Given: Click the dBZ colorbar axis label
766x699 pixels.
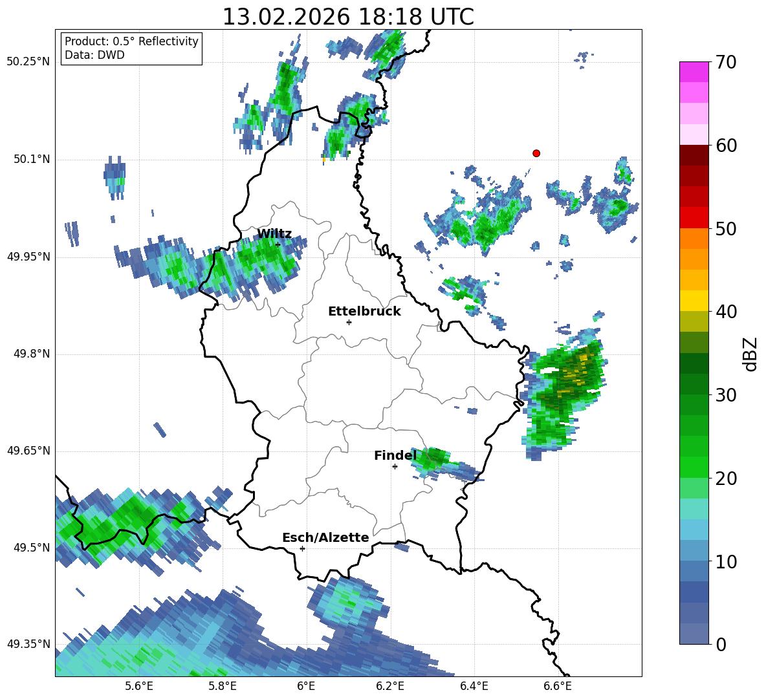Looking at the screenshot, I should point(751,354).
